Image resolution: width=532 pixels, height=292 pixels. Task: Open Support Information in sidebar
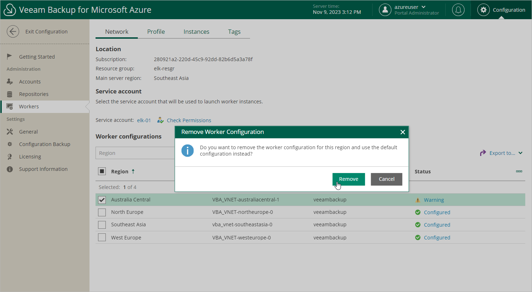pos(43,169)
